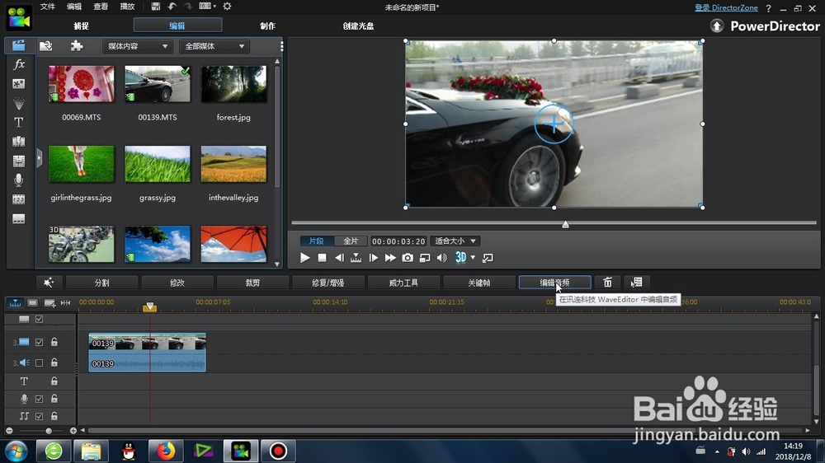Open the 登录 DirectorZone link

726,7
